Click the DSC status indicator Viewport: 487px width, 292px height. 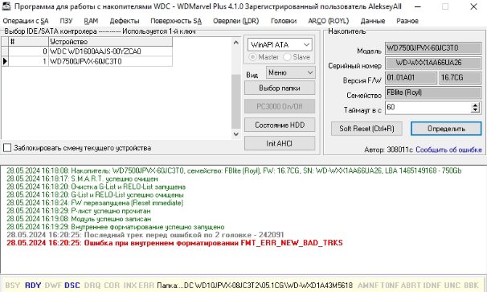(72, 285)
